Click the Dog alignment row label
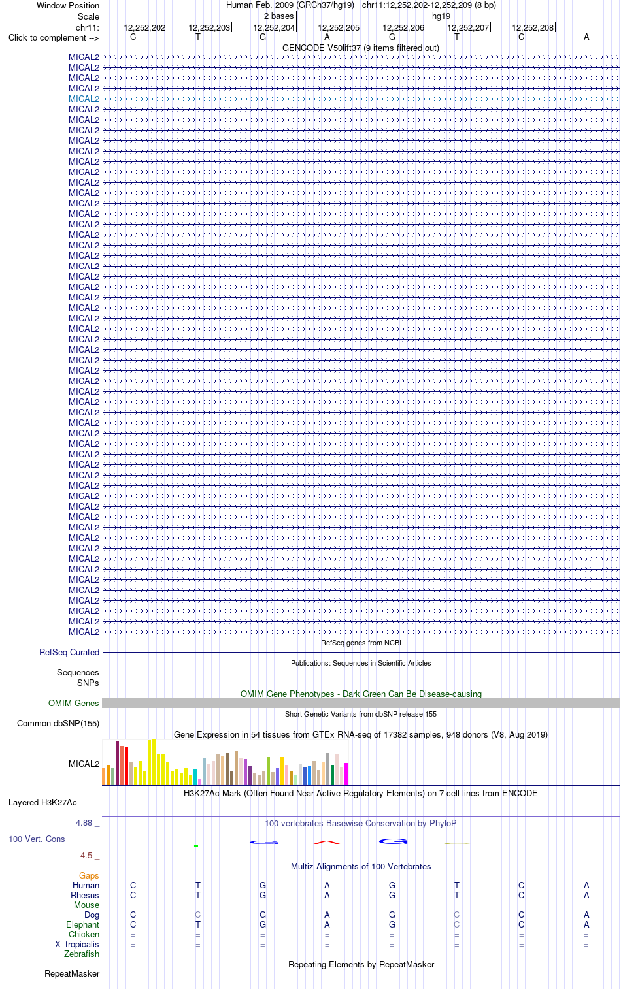The height and width of the screenshot is (989, 621). coord(92,915)
